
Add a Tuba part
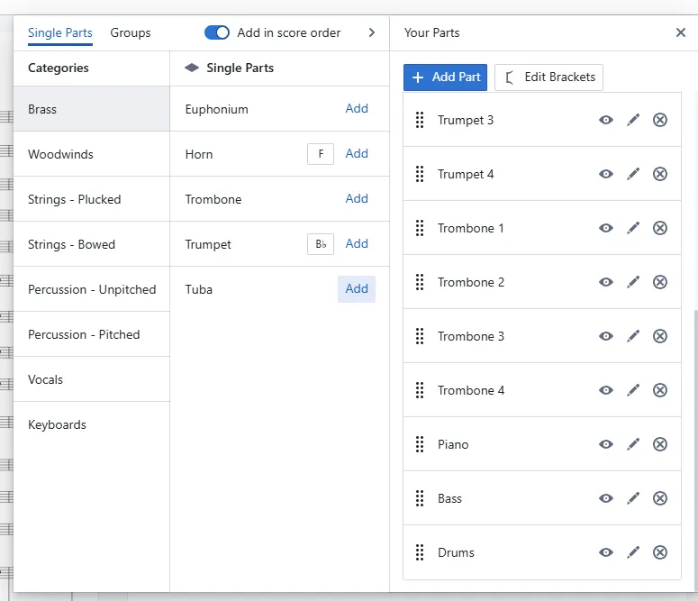(x=357, y=289)
